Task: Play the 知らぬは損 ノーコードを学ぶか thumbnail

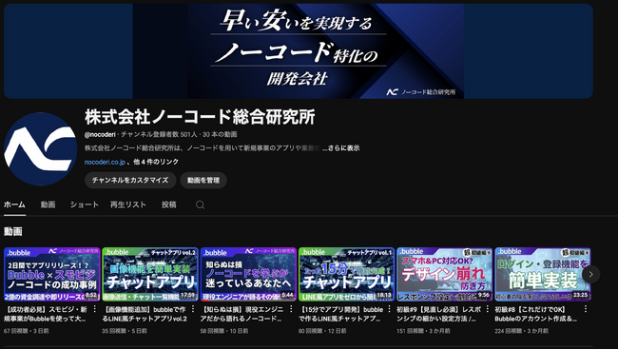Action: (x=248, y=274)
